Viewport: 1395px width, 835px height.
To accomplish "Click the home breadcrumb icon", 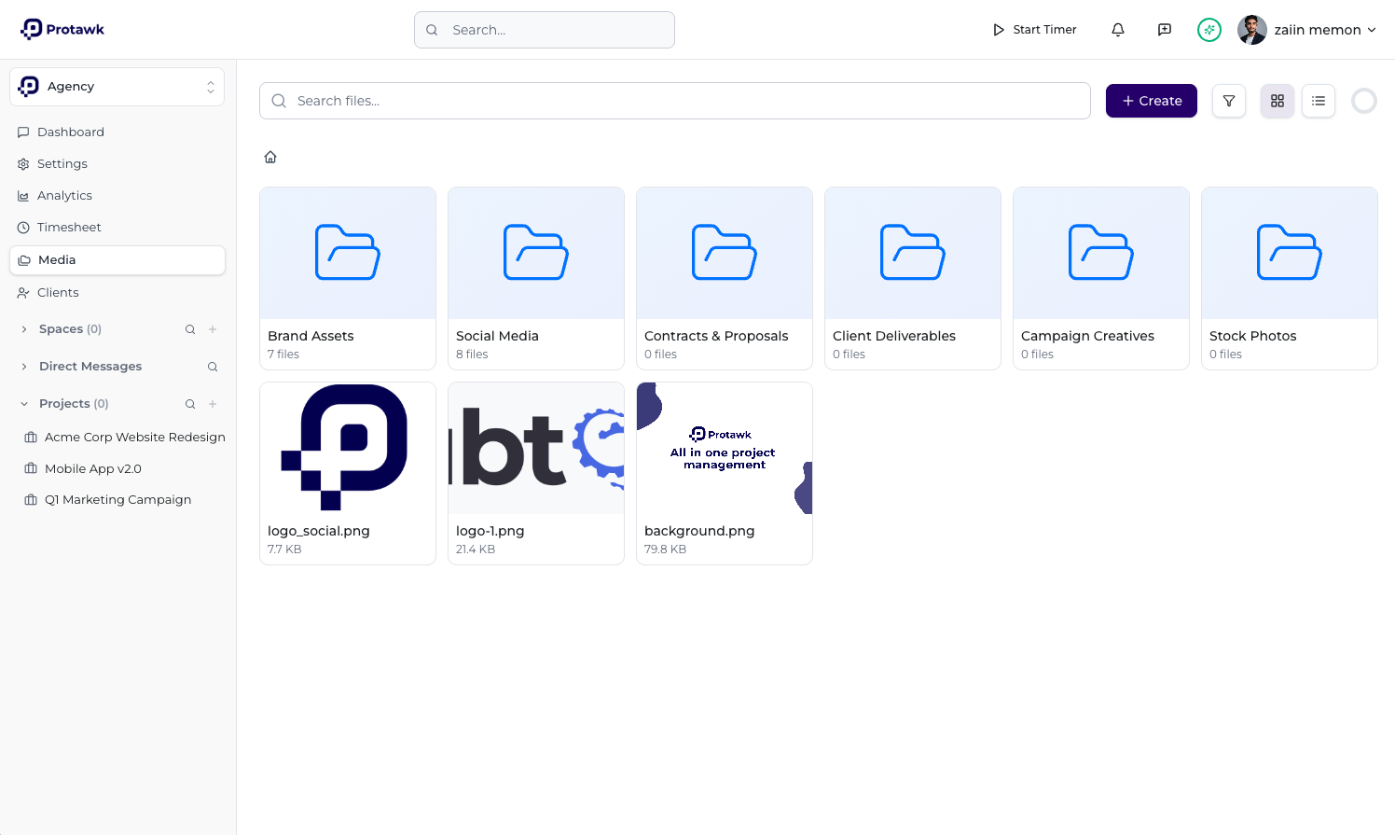I will [270, 157].
